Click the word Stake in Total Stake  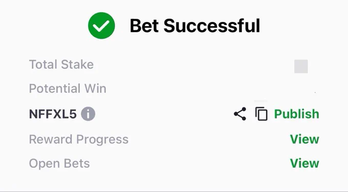77,64
